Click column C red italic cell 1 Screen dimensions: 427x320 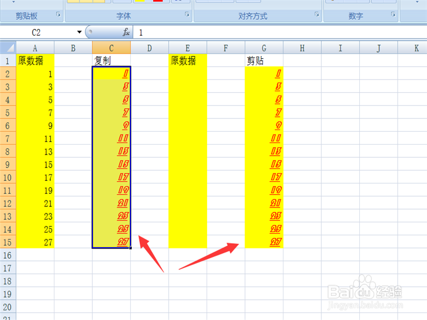(x=112, y=74)
